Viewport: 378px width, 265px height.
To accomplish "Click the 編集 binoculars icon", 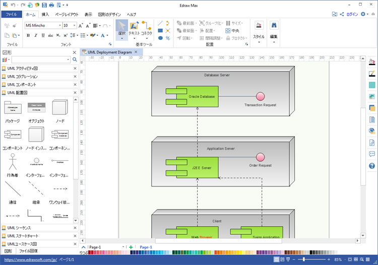I will click(x=274, y=26).
